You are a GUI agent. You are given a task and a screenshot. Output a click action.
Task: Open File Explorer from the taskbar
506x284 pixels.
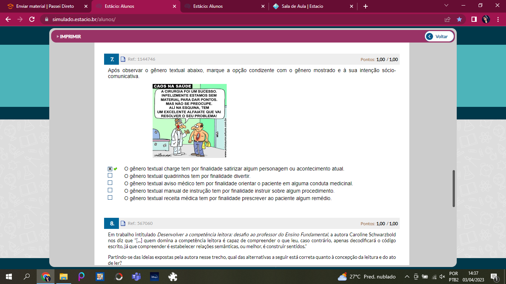point(64,277)
